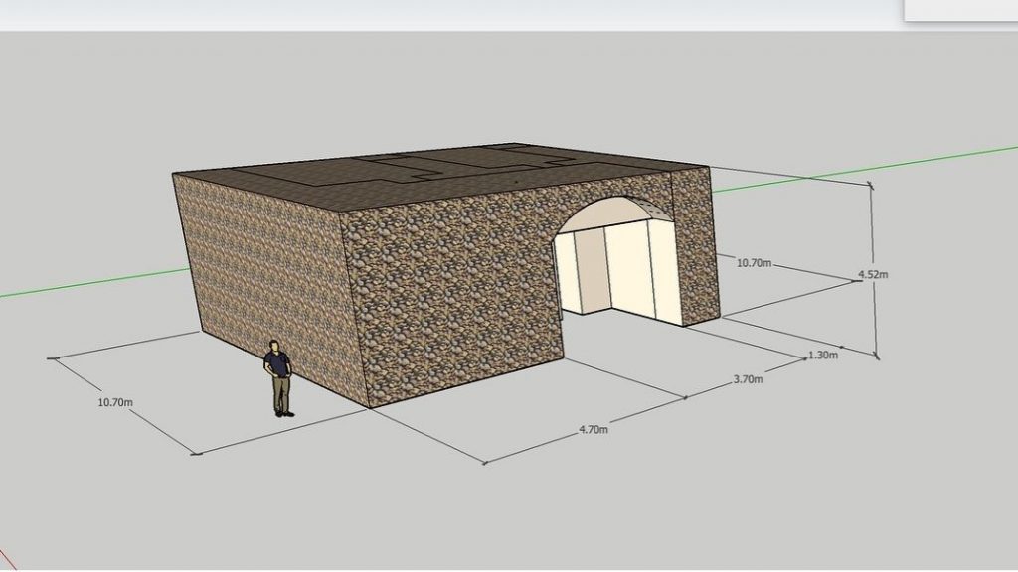Select the front stone wall face
The height and width of the screenshot is (572, 1018).
click(447, 308)
